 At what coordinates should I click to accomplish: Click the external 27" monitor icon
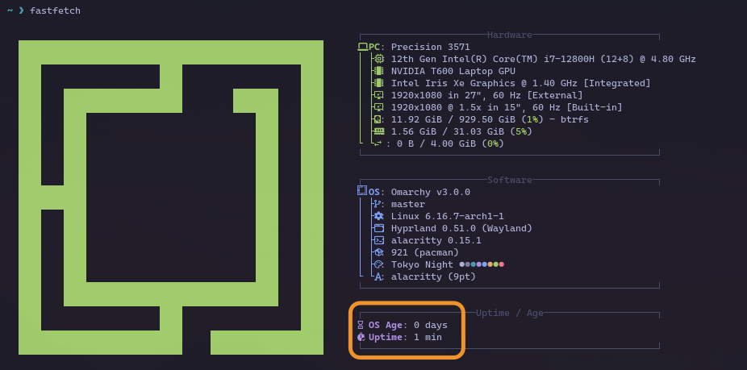point(378,95)
